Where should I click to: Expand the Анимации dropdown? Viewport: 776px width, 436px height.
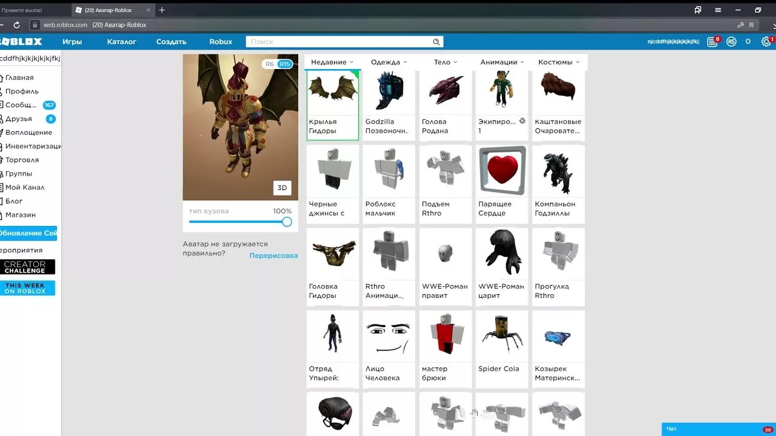coord(502,62)
